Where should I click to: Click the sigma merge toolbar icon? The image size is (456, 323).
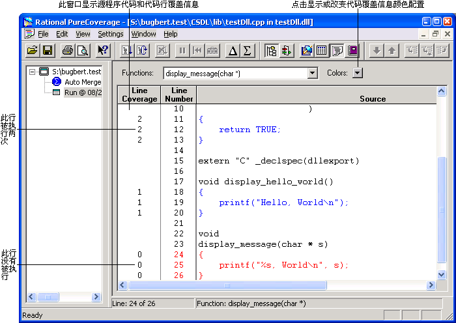point(248,51)
